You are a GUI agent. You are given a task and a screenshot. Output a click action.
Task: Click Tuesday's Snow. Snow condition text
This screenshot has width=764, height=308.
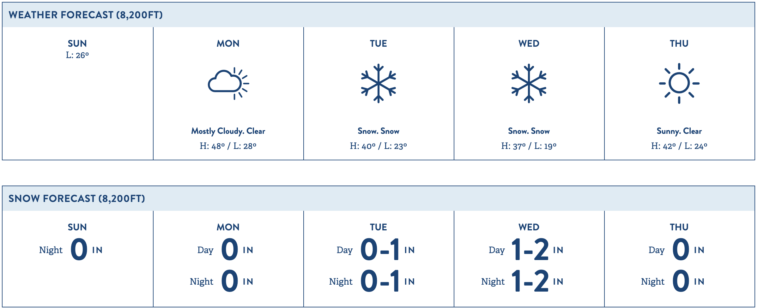click(379, 131)
